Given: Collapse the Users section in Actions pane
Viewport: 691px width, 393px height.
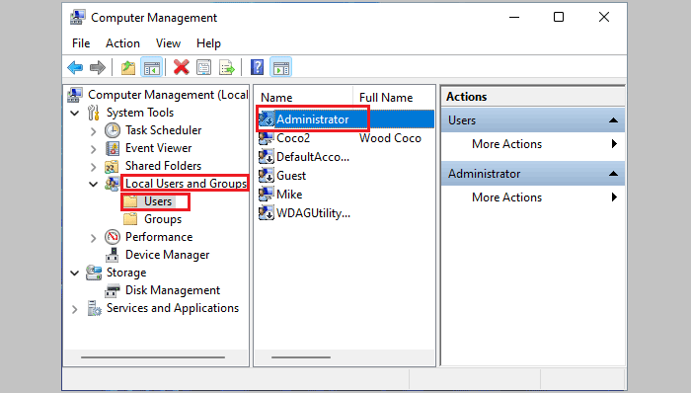Looking at the screenshot, I should click(x=613, y=120).
